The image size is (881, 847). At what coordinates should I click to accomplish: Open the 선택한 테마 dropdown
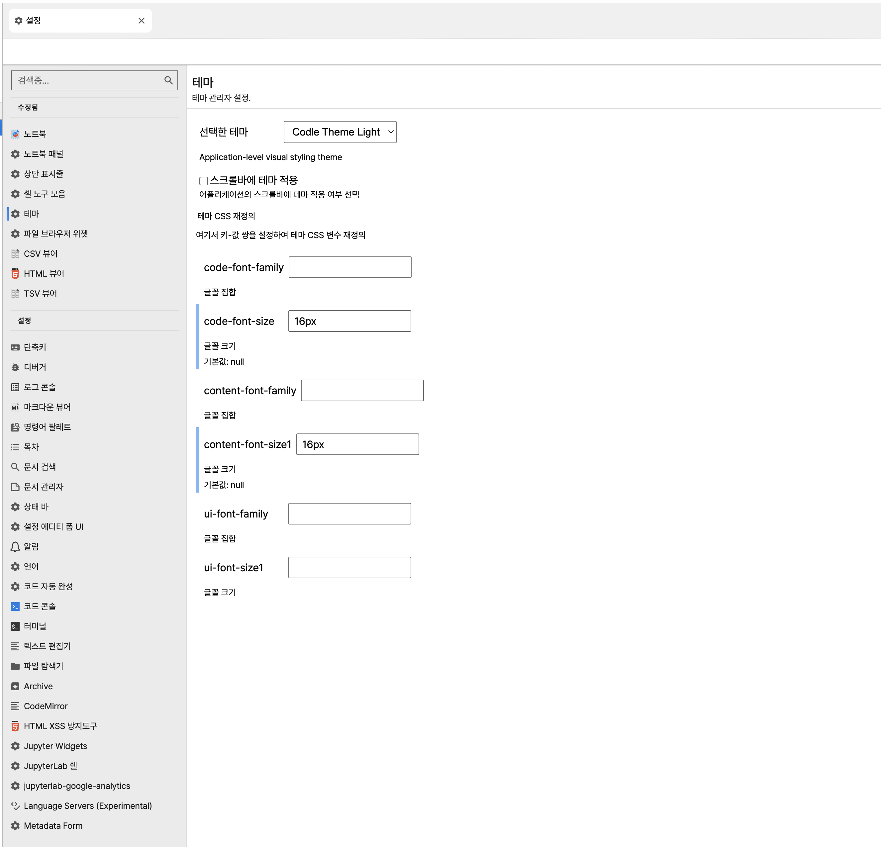coord(340,132)
